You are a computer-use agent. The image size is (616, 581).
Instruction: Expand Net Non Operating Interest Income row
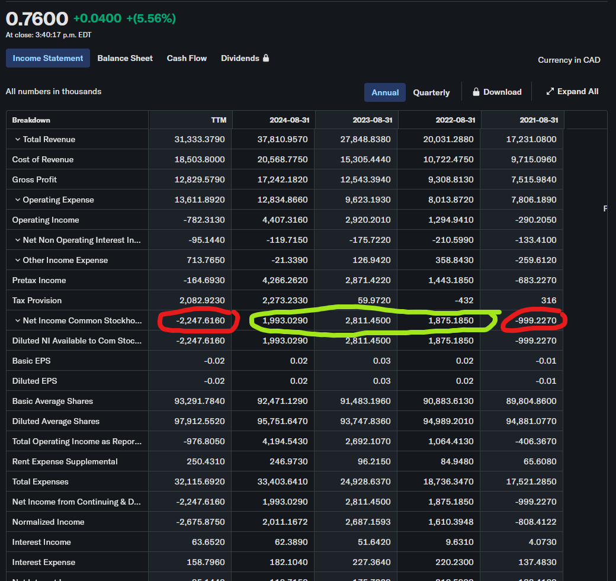(17, 240)
